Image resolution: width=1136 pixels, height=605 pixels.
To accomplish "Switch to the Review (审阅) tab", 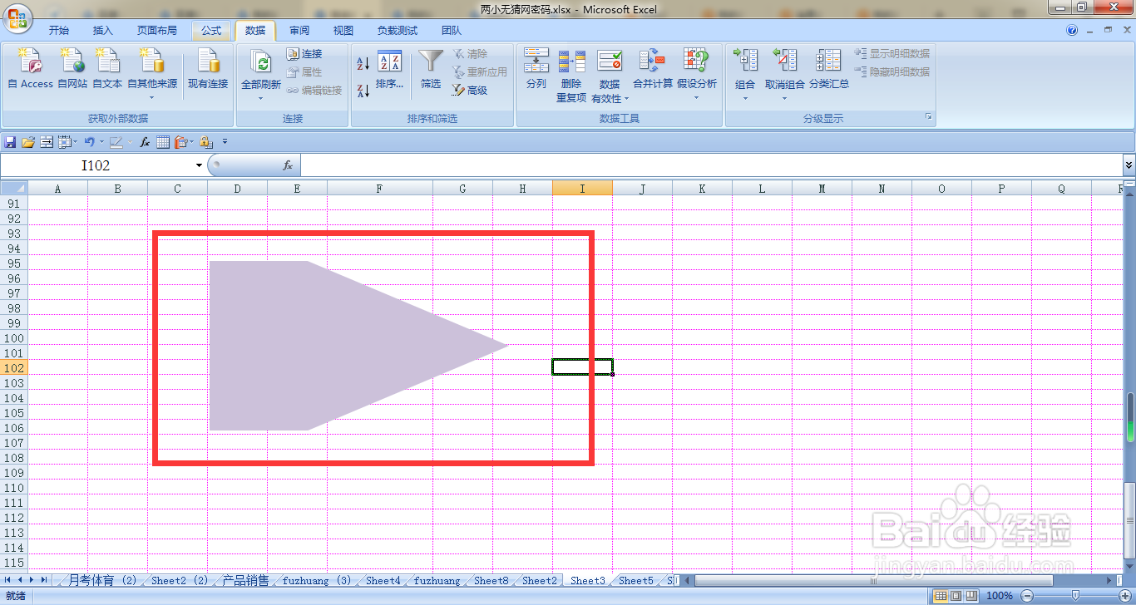I will (x=299, y=31).
